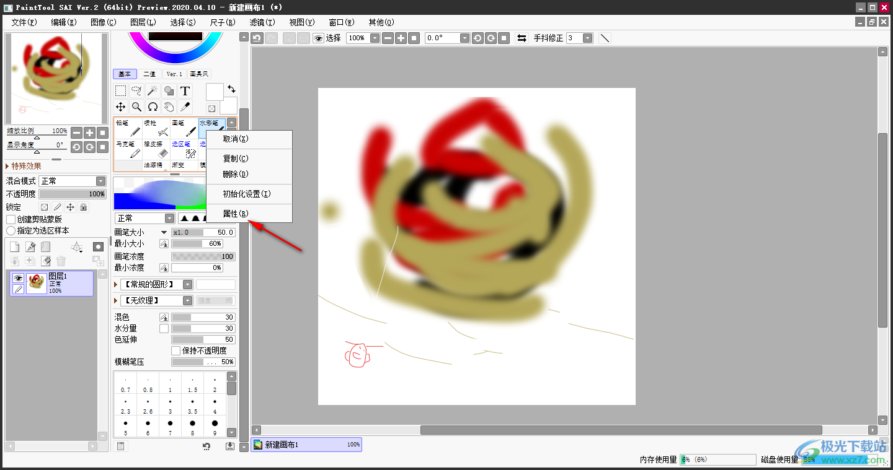Choose the 喷枪 airbrush
The height and width of the screenshot is (470, 893).
tap(156, 128)
